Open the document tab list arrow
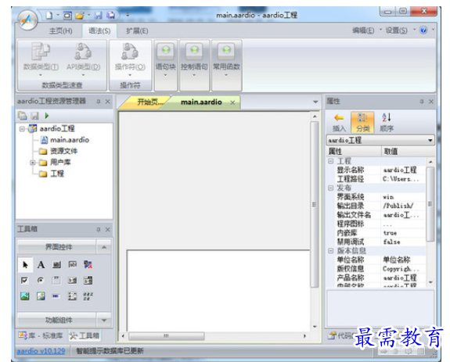450x362 pixels. [315, 102]
